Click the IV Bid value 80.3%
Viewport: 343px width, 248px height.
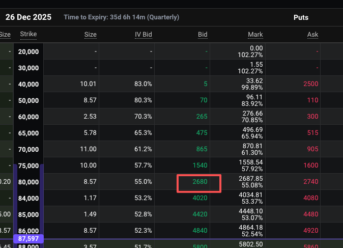(x=143, y=100)
